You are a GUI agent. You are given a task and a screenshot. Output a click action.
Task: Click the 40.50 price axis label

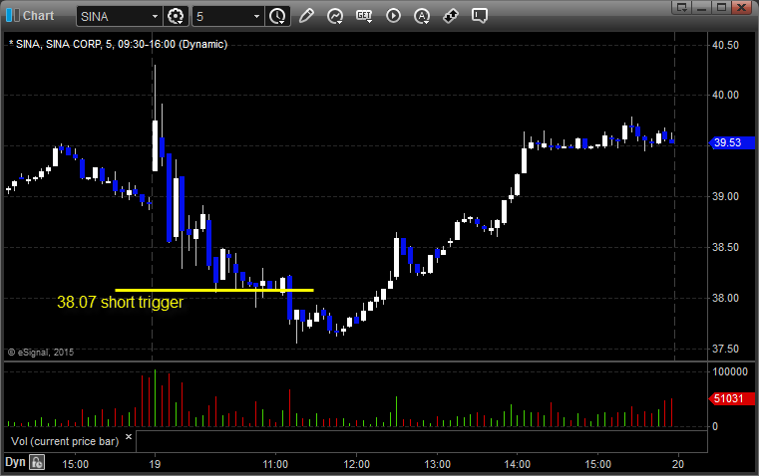click(x=726, y=45)
